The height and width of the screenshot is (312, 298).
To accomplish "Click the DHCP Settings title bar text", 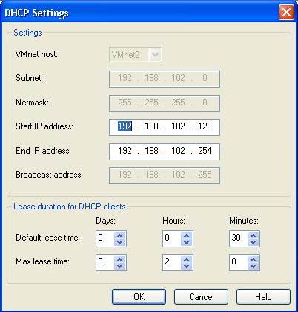I will tap(36, 13).
